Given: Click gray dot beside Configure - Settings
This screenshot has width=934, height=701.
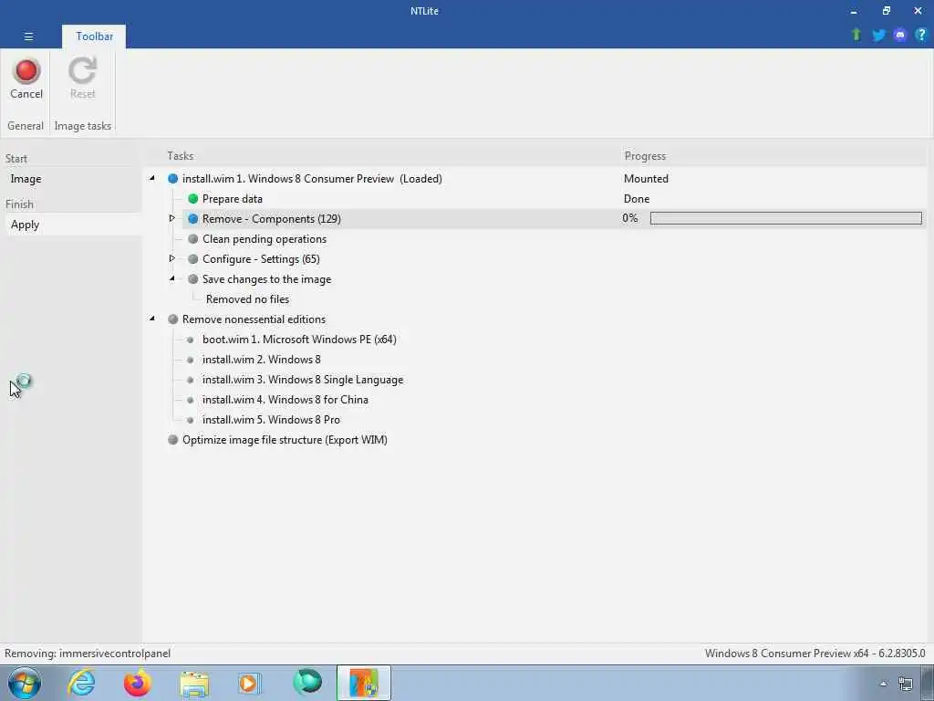Looking at the screenshot, I should coord(193,258).
